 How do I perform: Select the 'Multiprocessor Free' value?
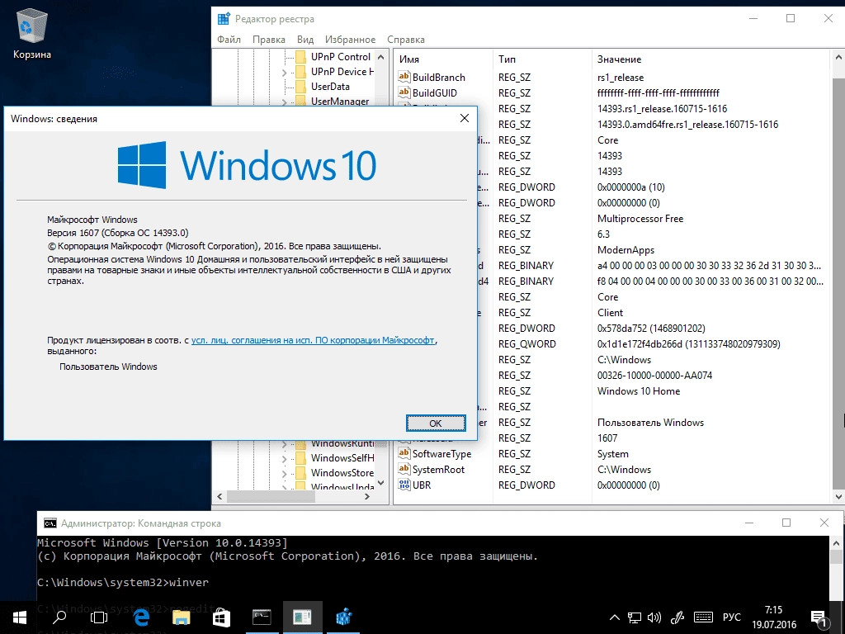(x=640, y=218)
